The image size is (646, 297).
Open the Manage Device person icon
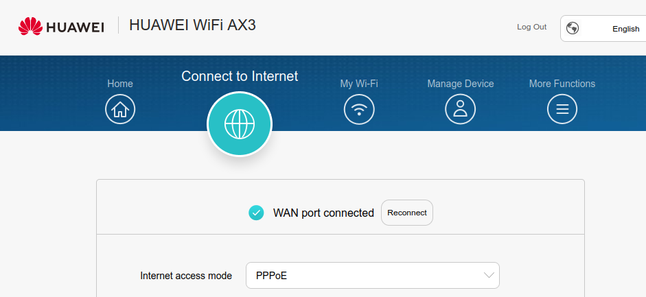[x=460, y=109]
